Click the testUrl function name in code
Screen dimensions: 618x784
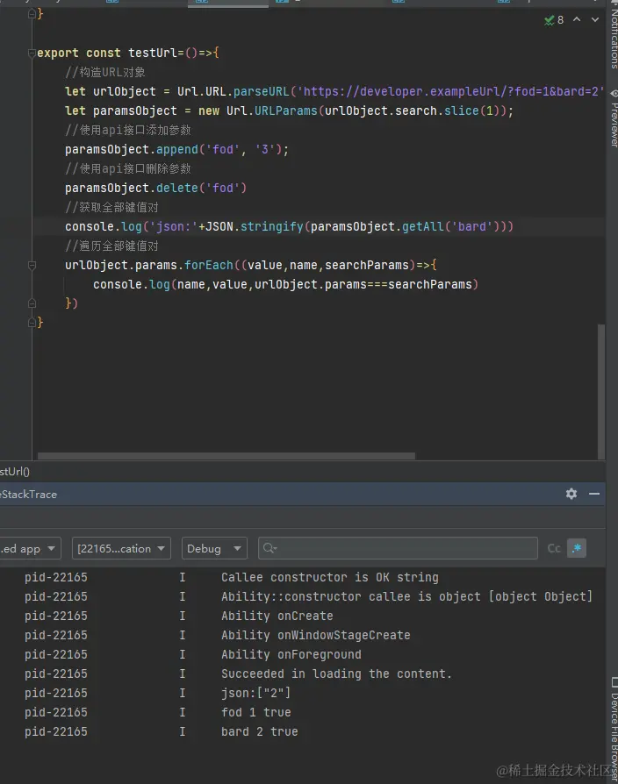(x=153, y=53)
